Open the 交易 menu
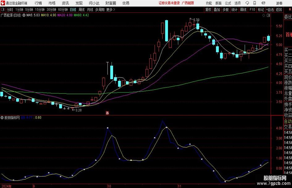 coord(126,3)
